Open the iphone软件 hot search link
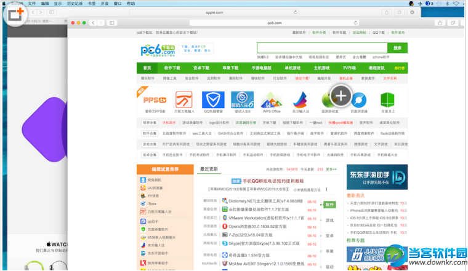Screen dimensions: 468x271 [381, 57]
